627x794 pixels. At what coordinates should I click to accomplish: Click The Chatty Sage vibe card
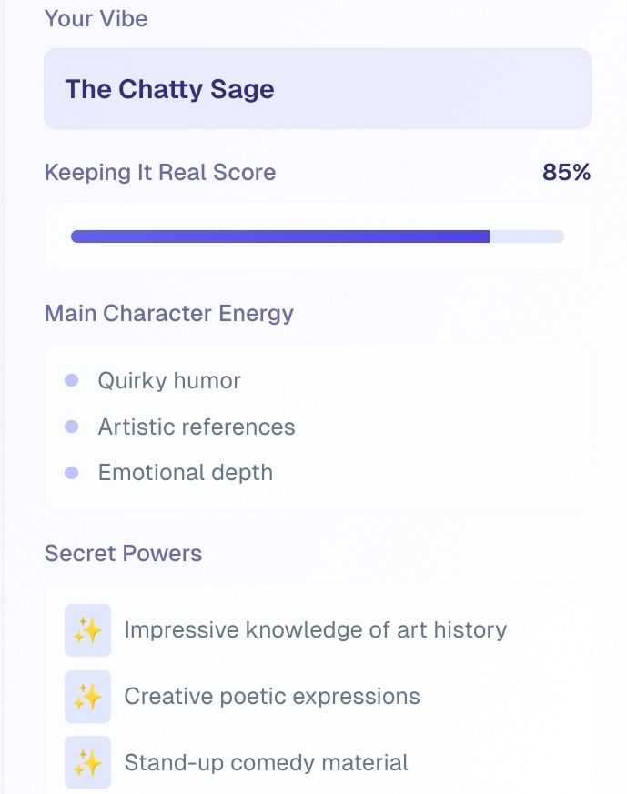pos(318,89)
